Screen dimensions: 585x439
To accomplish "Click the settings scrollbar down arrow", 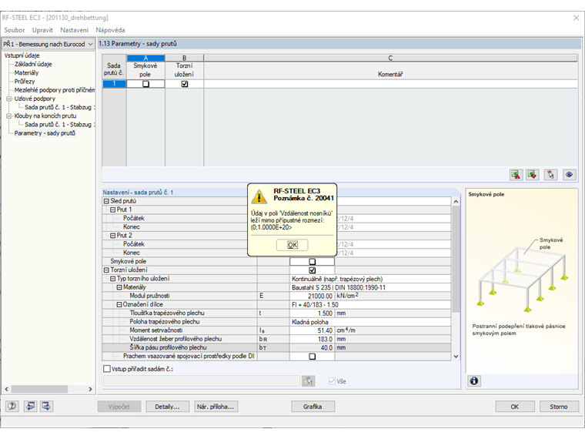I will 456,357.
